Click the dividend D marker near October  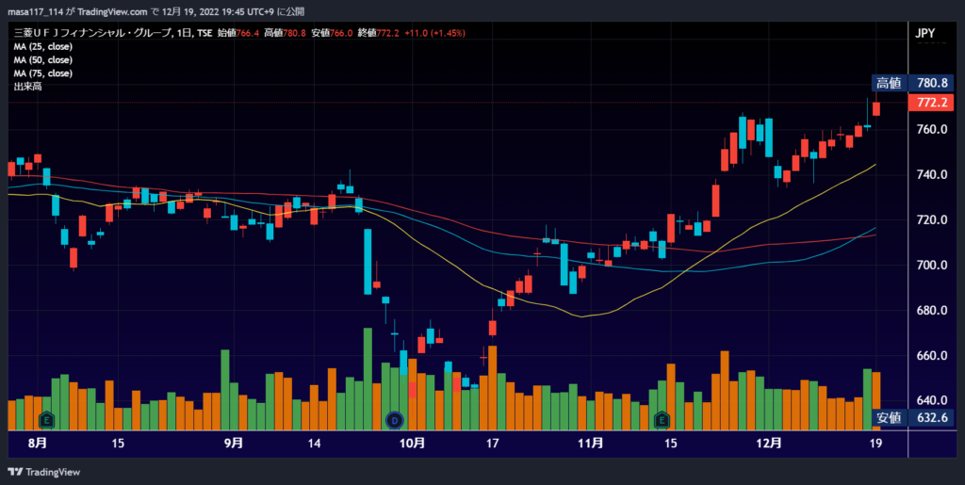coord(394,420)
